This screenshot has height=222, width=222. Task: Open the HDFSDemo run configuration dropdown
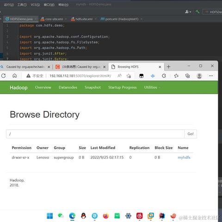pyautogui.click(x=213, y=12)
